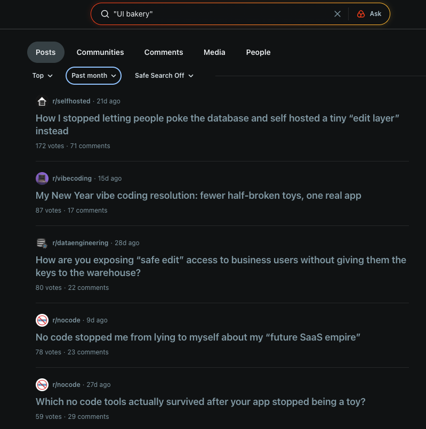The width and height of the screenshot is (426, 429).
Task: Open the Safe Search Off dropdown
Action: click(164, 75)
